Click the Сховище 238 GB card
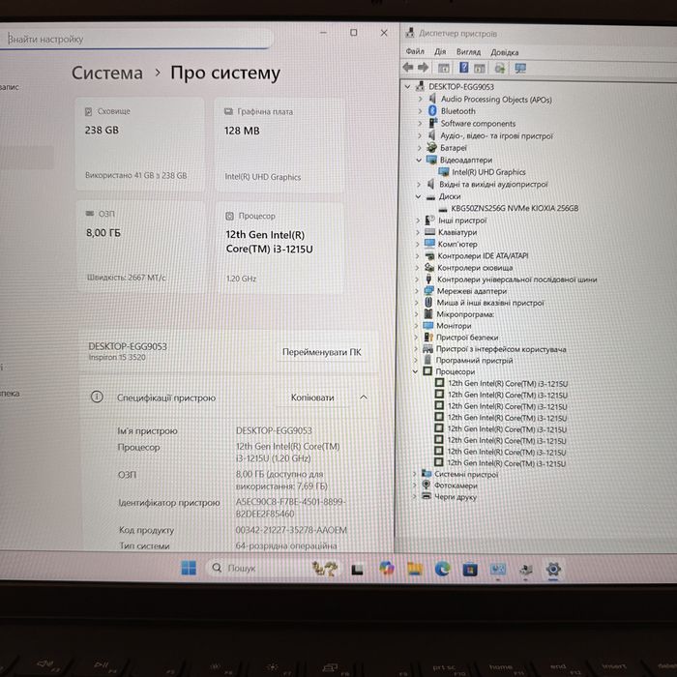The image size is (677, 677). [x=140, y=144]
